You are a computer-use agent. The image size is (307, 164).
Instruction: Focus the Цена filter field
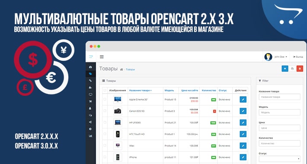pos(279,128)
